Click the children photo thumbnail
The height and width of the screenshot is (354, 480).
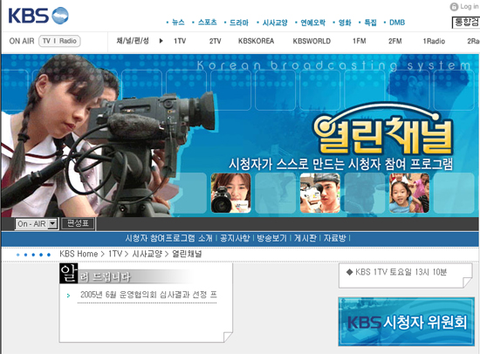[409, 193]
